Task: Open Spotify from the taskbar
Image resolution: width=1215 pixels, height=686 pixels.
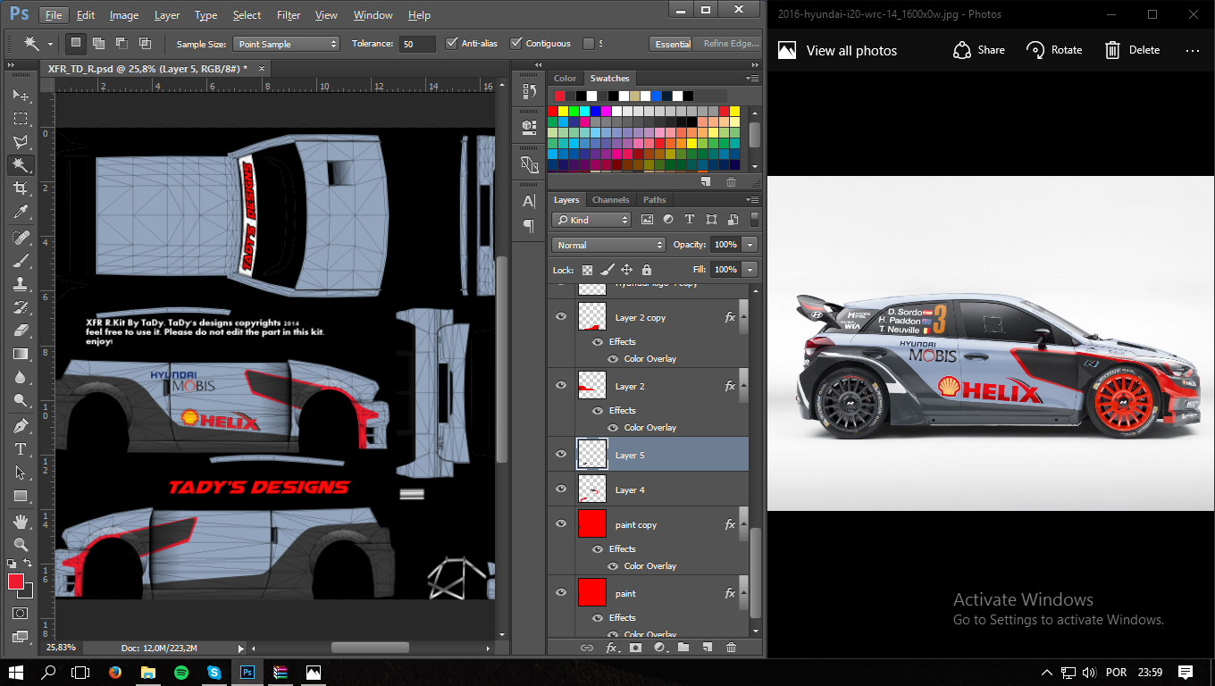Action: click(x=181, y=673)
